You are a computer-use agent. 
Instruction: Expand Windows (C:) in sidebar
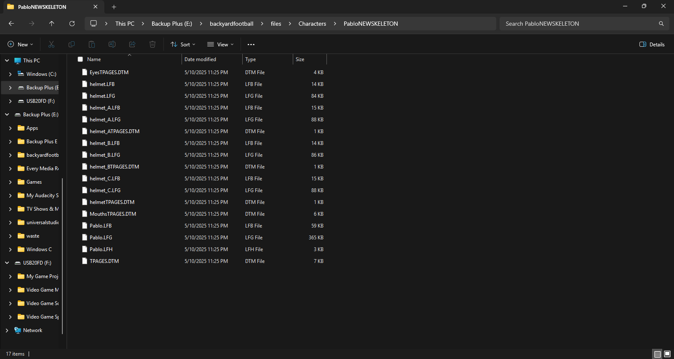10,74
